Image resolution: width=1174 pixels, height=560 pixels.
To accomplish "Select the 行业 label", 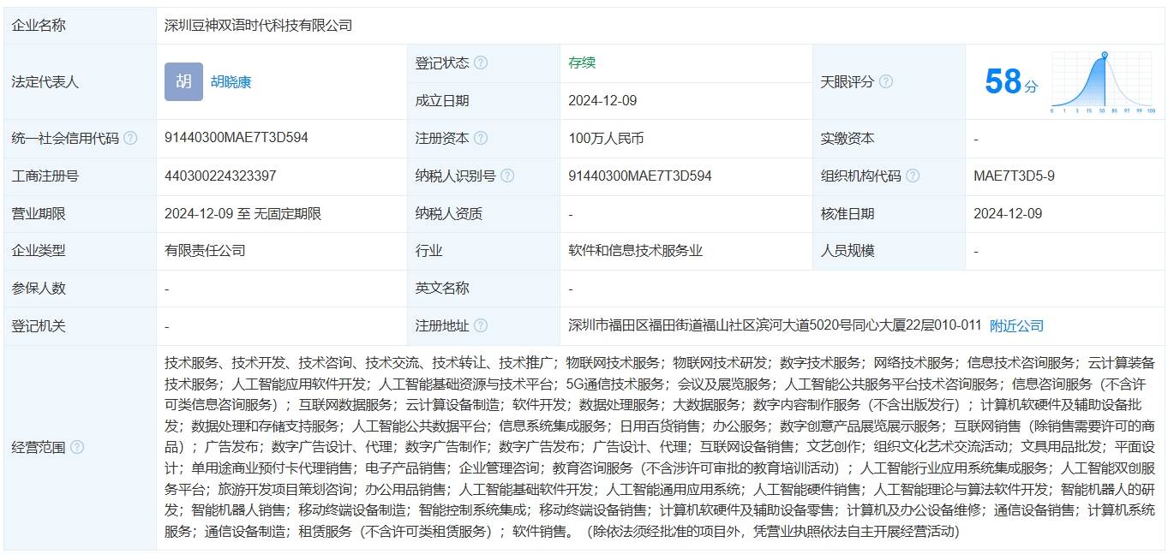I will pos(428,251).
